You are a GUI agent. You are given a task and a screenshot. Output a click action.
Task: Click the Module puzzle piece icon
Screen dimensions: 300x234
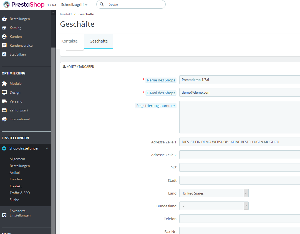(4, 84)
